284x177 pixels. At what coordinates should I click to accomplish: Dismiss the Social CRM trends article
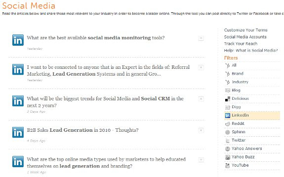201,99
